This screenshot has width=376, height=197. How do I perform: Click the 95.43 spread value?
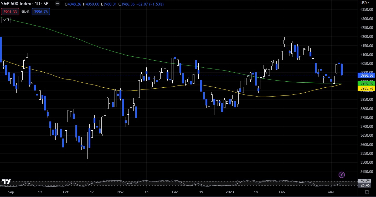(x=25, y=12)
